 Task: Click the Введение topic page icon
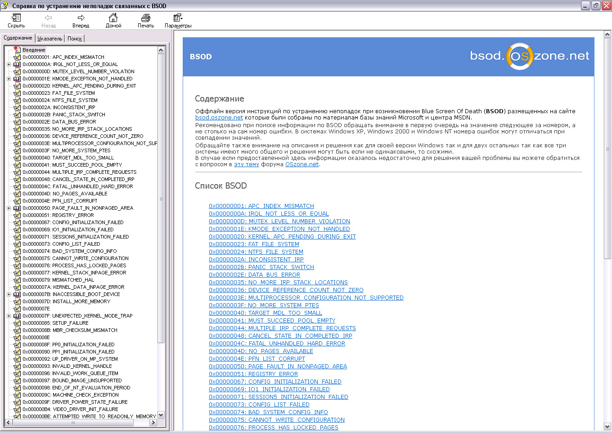pyautogui.click(x=17, y=49)
